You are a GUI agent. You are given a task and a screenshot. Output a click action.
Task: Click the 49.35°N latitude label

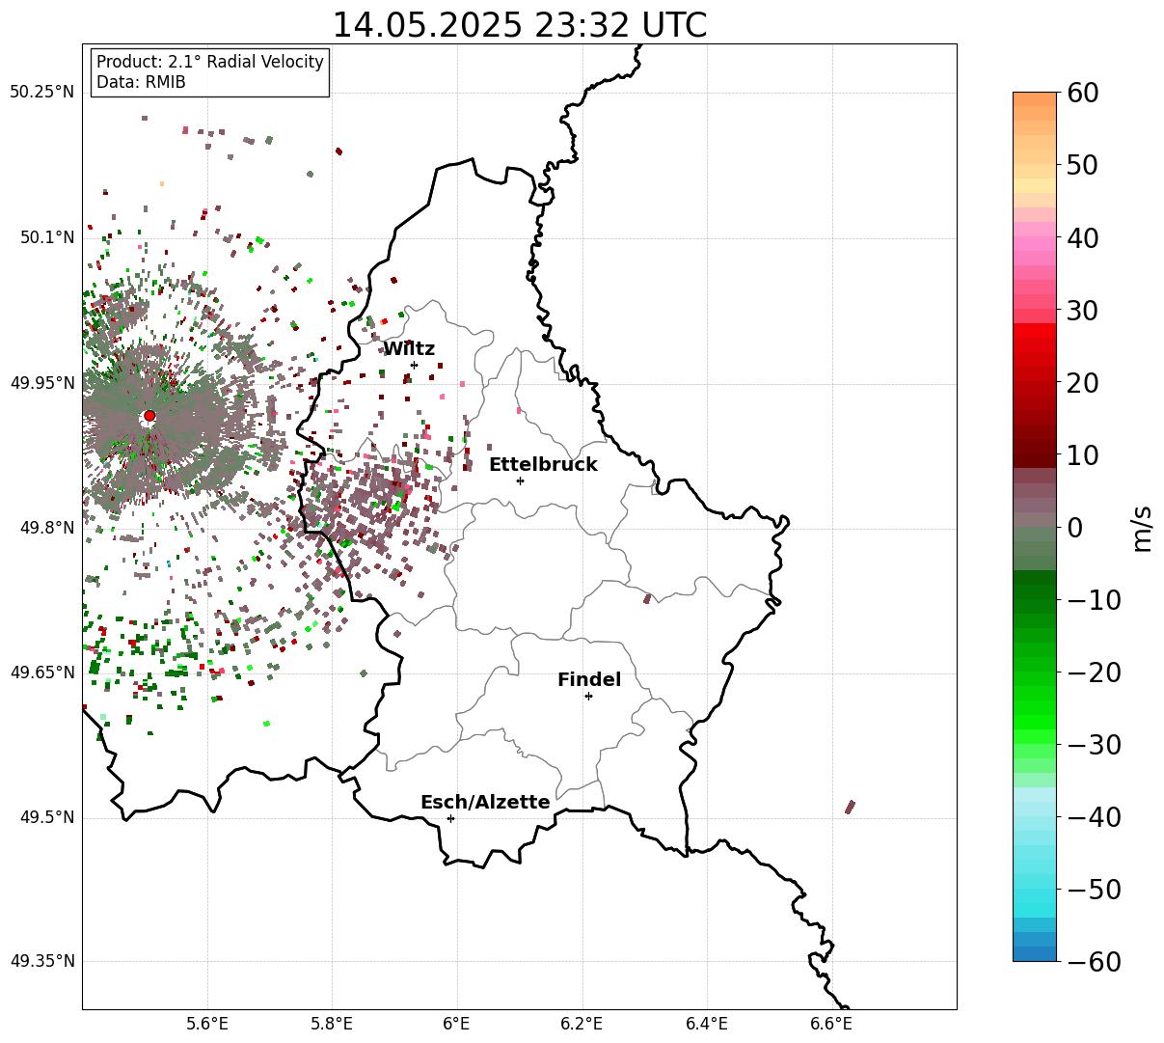tap(41, 961)
